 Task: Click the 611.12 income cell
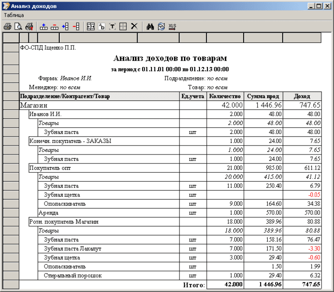coord(302,168)
